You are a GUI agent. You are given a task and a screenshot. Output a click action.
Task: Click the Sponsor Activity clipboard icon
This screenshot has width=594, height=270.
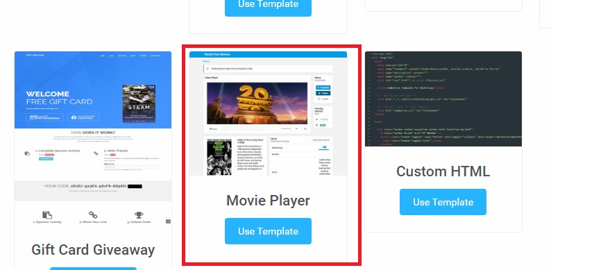point(47,215)
